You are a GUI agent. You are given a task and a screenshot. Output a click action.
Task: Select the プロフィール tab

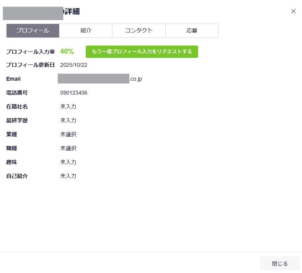click(x=33, y=31)
